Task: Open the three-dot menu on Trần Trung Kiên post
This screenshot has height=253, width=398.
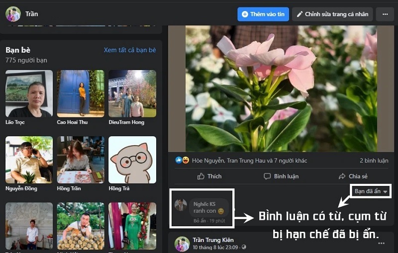Action: (381, 244)
